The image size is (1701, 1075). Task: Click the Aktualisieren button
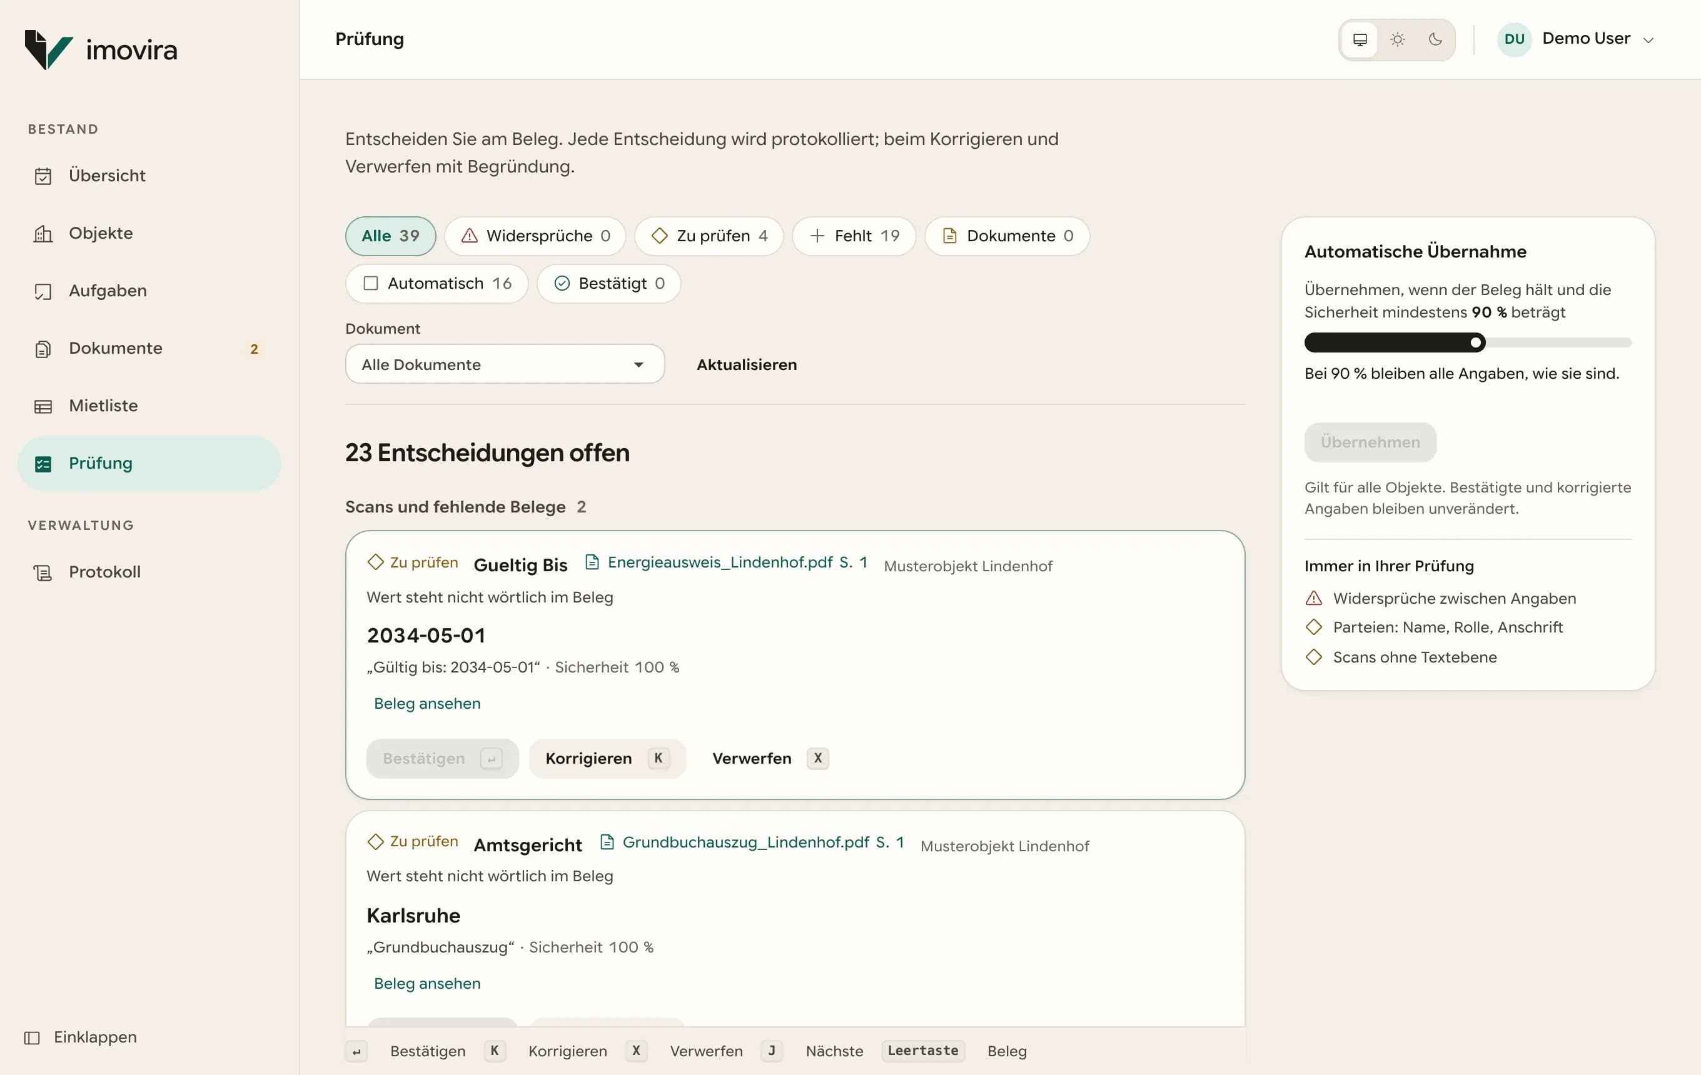pos(747,365)
